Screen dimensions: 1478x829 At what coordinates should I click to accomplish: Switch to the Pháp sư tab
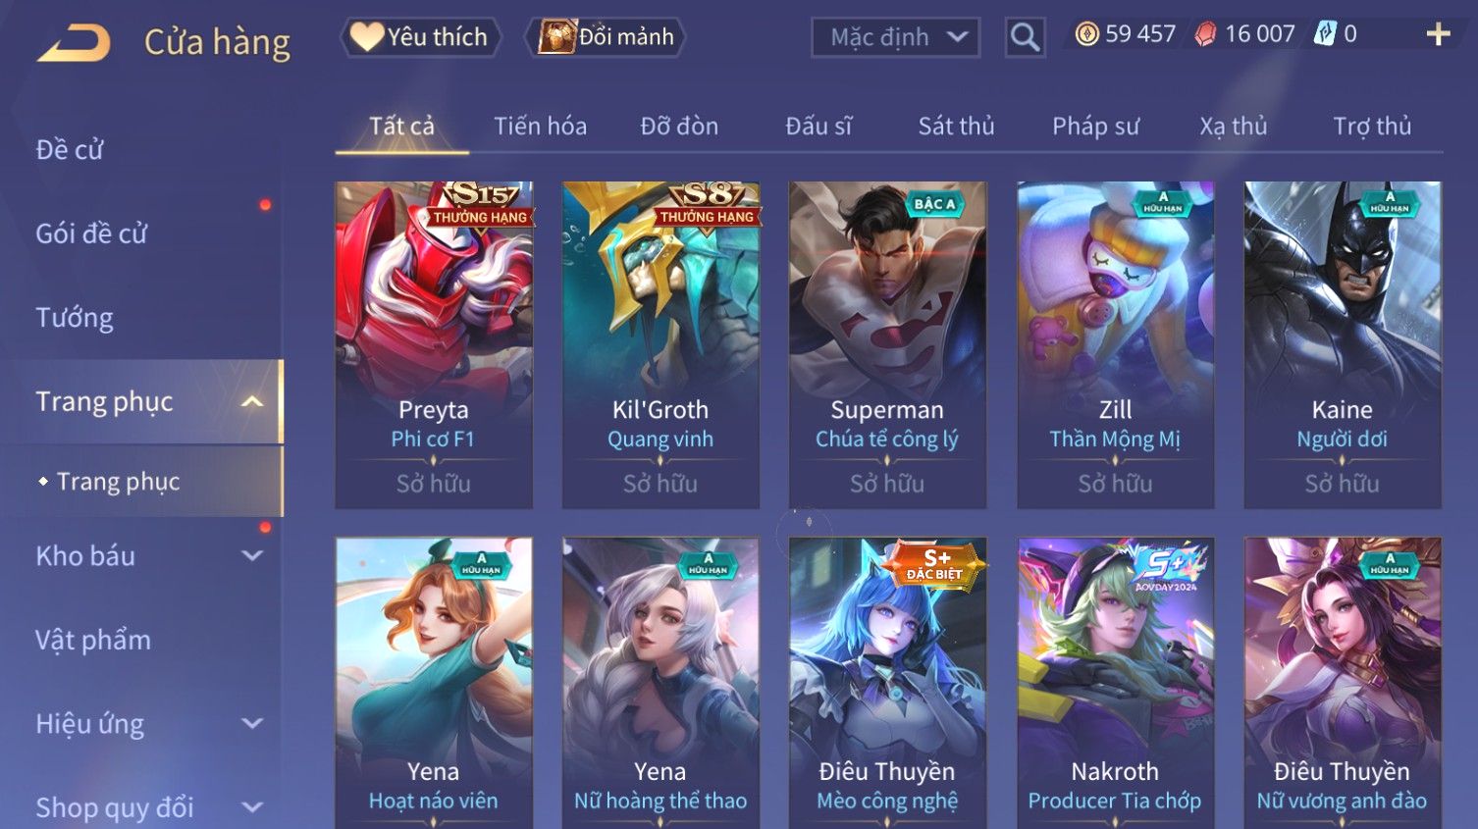pyautogui.click(x=1095, y=127)
